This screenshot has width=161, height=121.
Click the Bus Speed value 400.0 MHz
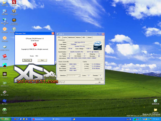click(73, 68)
